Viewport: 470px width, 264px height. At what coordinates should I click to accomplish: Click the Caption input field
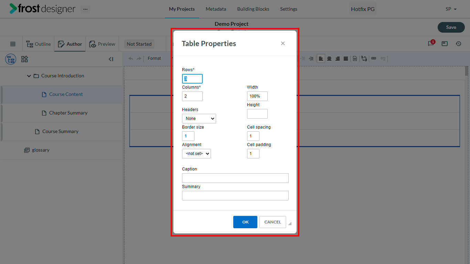[x=235, y=178]
